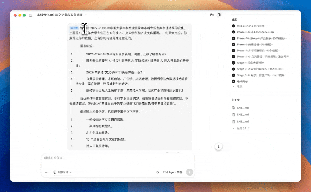Click output item 3-5 个核心趋势

[x=98, y=133]
